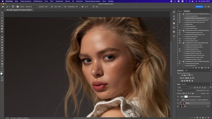Click the foreground color swatch
Screen dimensions: 212x119
1,73
